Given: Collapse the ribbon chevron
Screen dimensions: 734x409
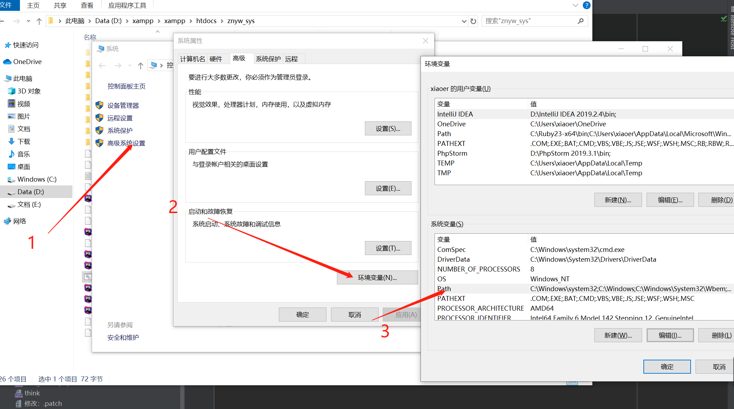Looking at the screenshot, I should pos(575,5).
